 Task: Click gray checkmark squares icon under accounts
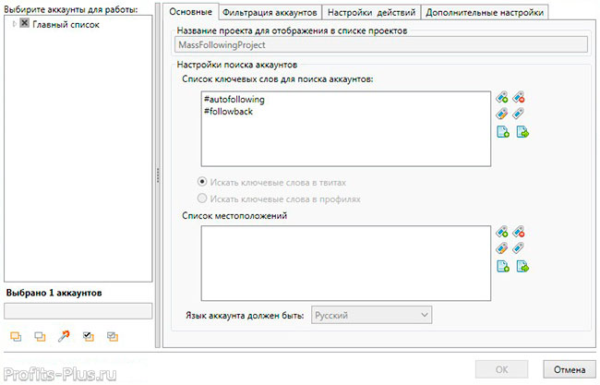pyautogui.click(x=113, y=336)
